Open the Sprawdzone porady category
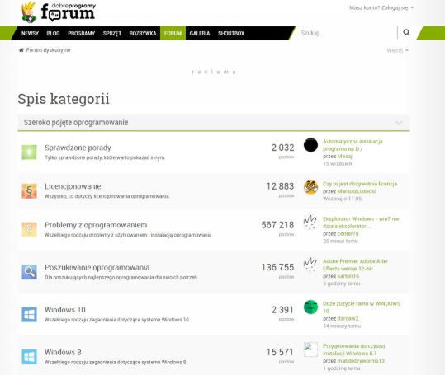This screenshot has width=445, height=375. 78,148
